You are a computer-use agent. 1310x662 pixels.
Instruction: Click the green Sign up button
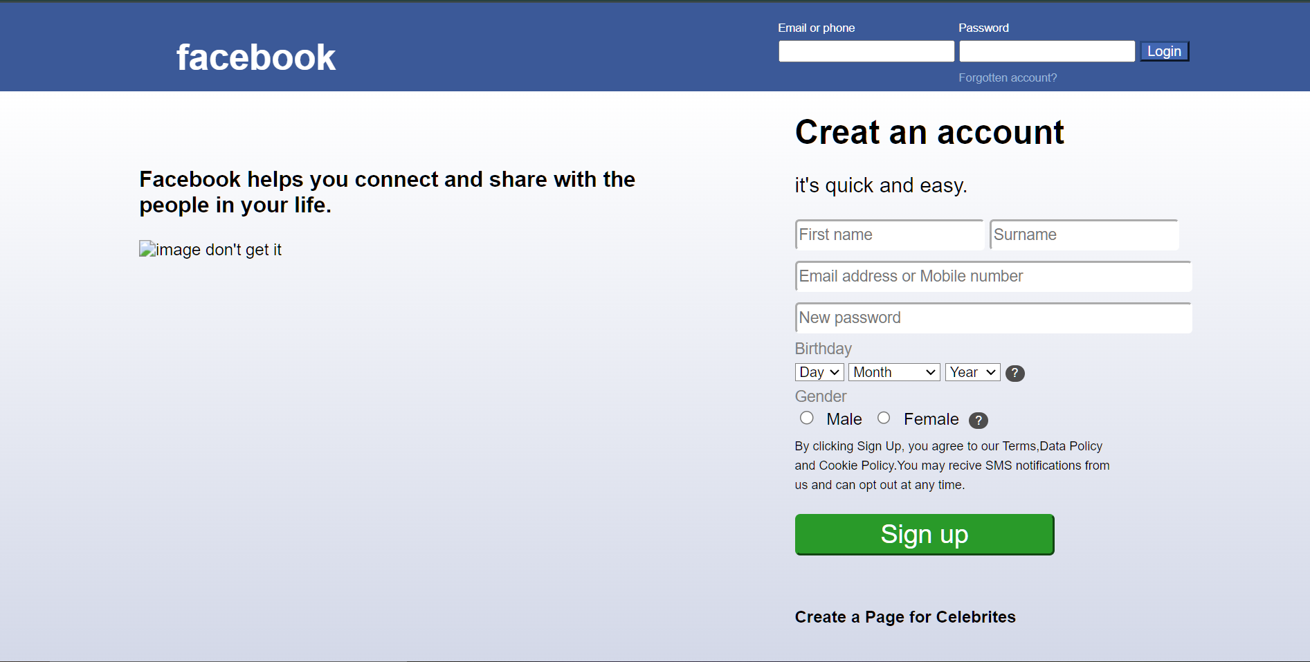click(924, 534)
